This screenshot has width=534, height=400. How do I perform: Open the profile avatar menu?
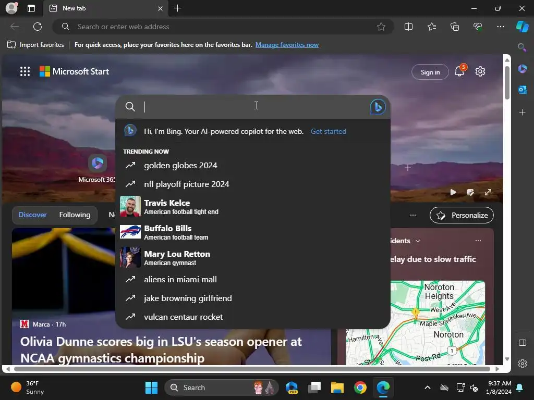[x=11, y=8]
